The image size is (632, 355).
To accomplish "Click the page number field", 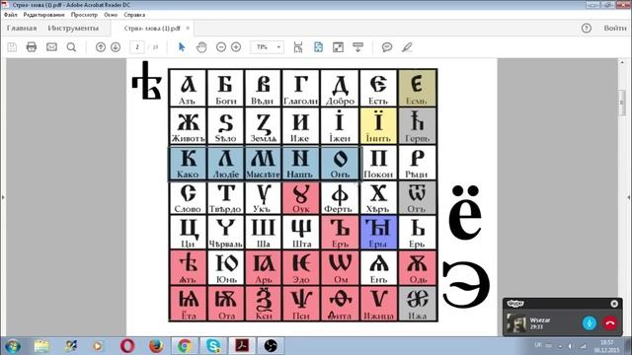I will 137,47.
